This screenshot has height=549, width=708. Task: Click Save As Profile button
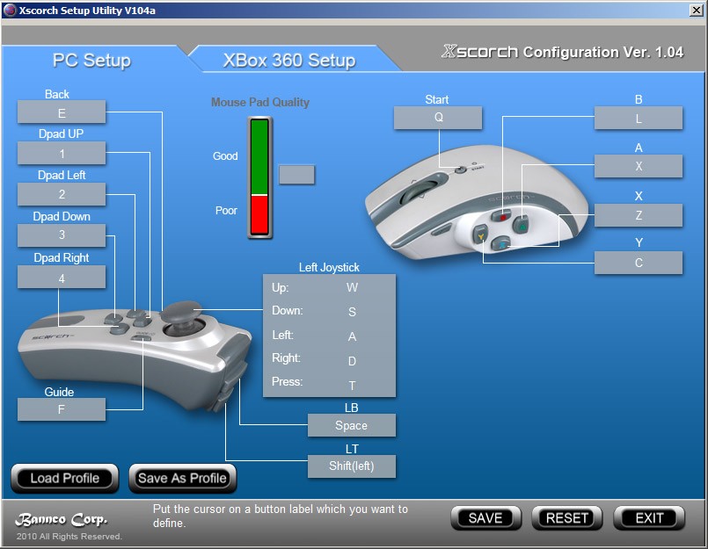(x=182, y=478)
